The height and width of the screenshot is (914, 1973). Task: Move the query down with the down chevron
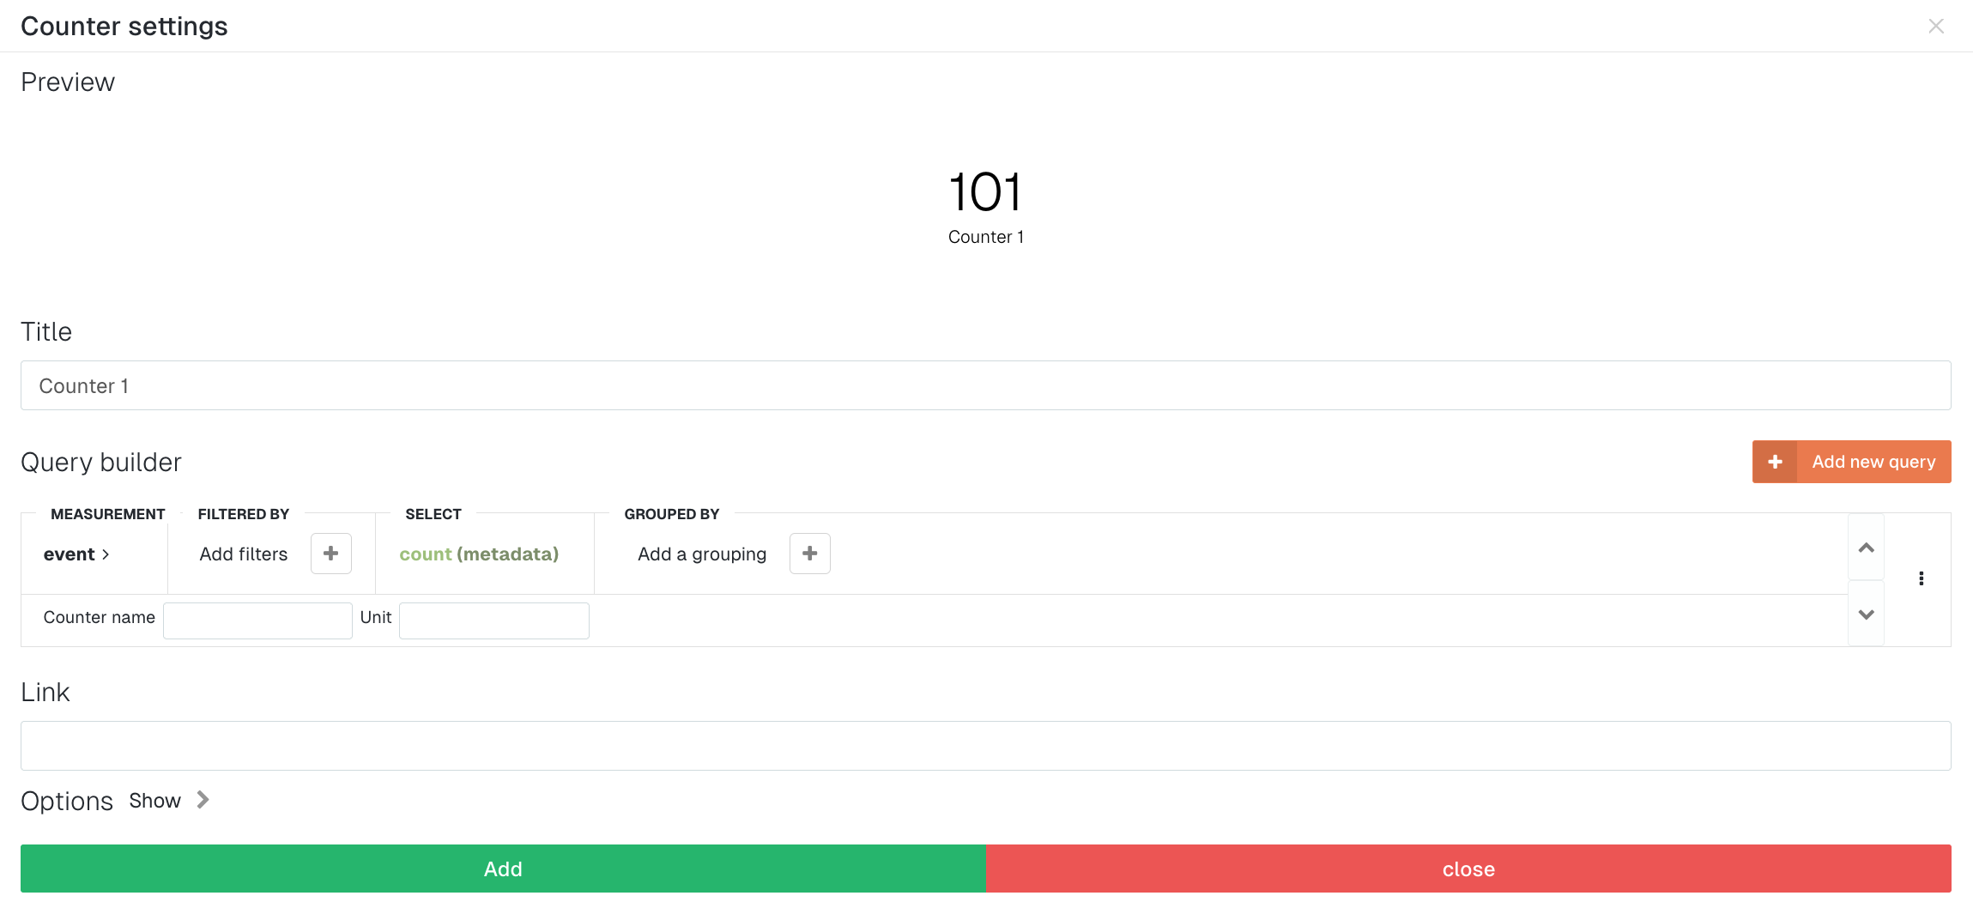[x=1866, y=614]
